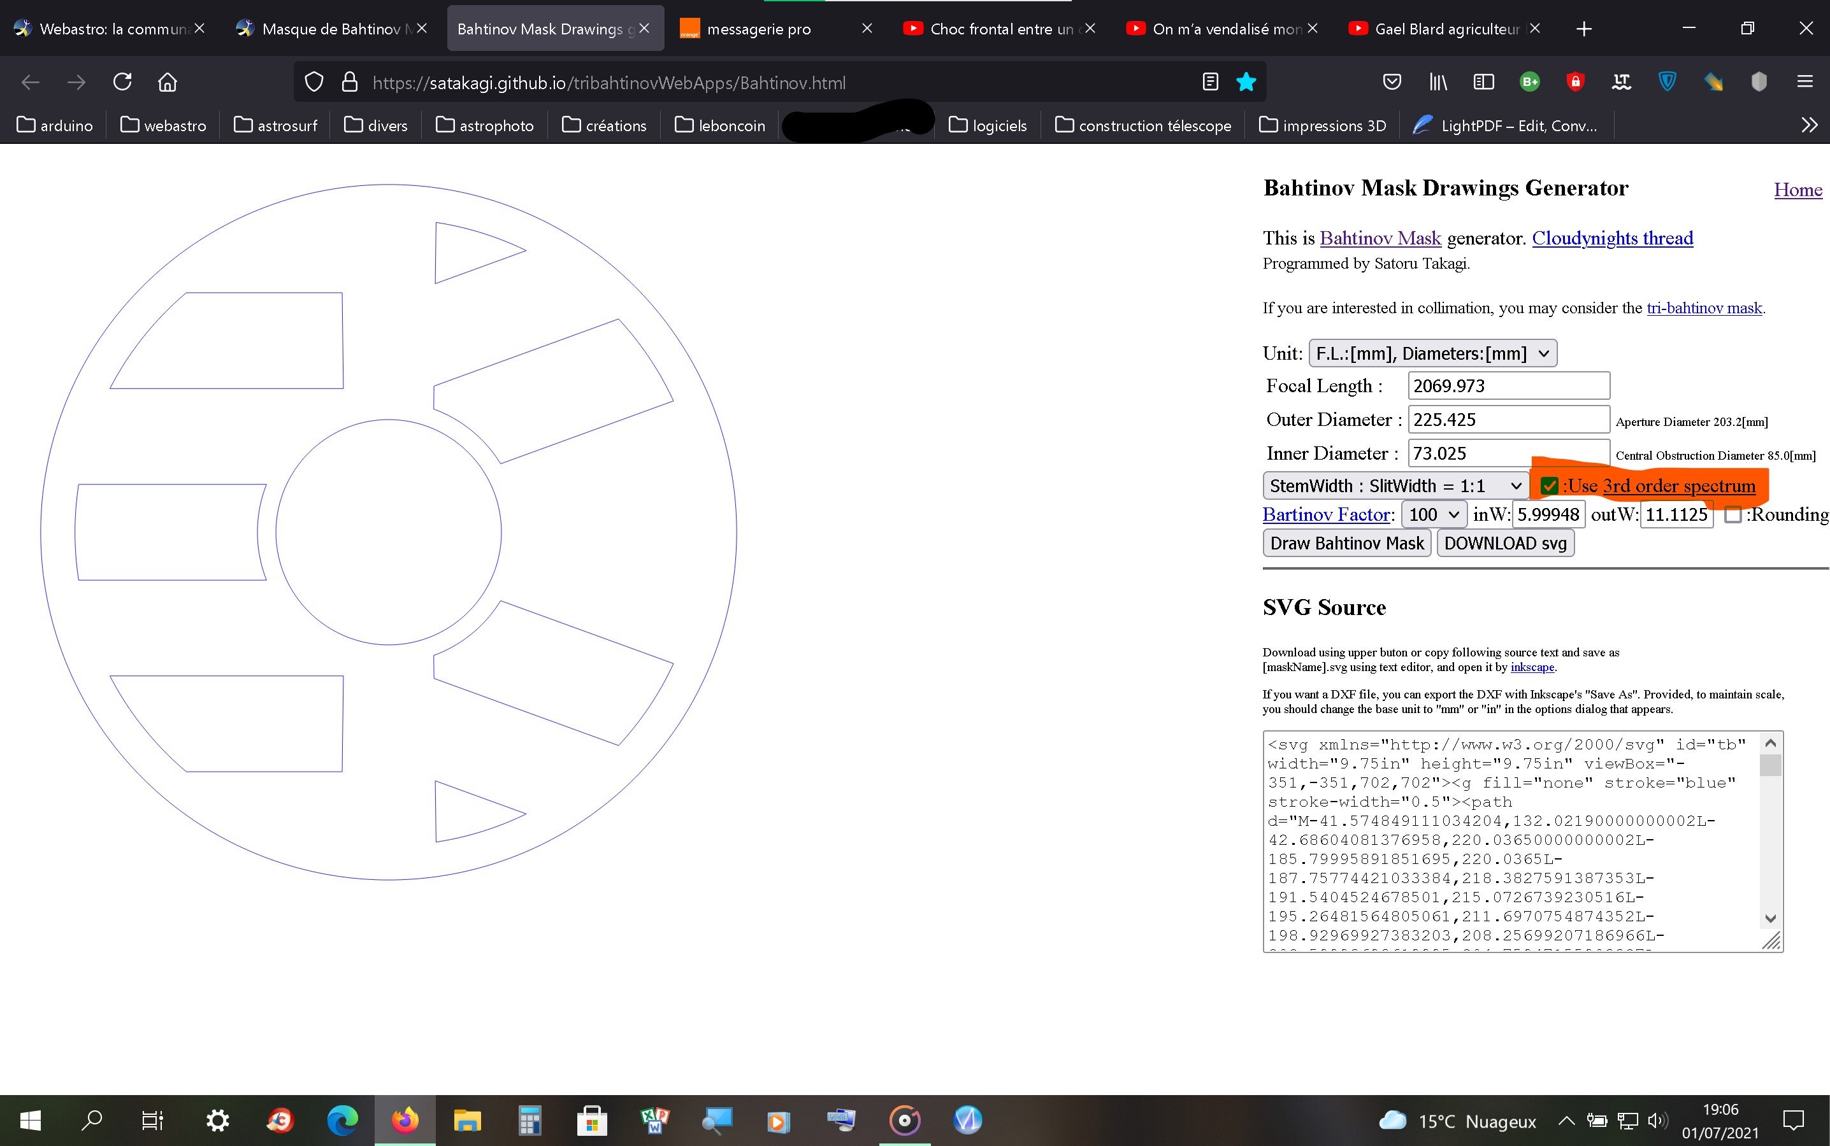Toggle the bookmark star icon
Image resolution: width=1830 pixels, height=1146 pixels.
pyautogui.click(x=1246, y=82)
